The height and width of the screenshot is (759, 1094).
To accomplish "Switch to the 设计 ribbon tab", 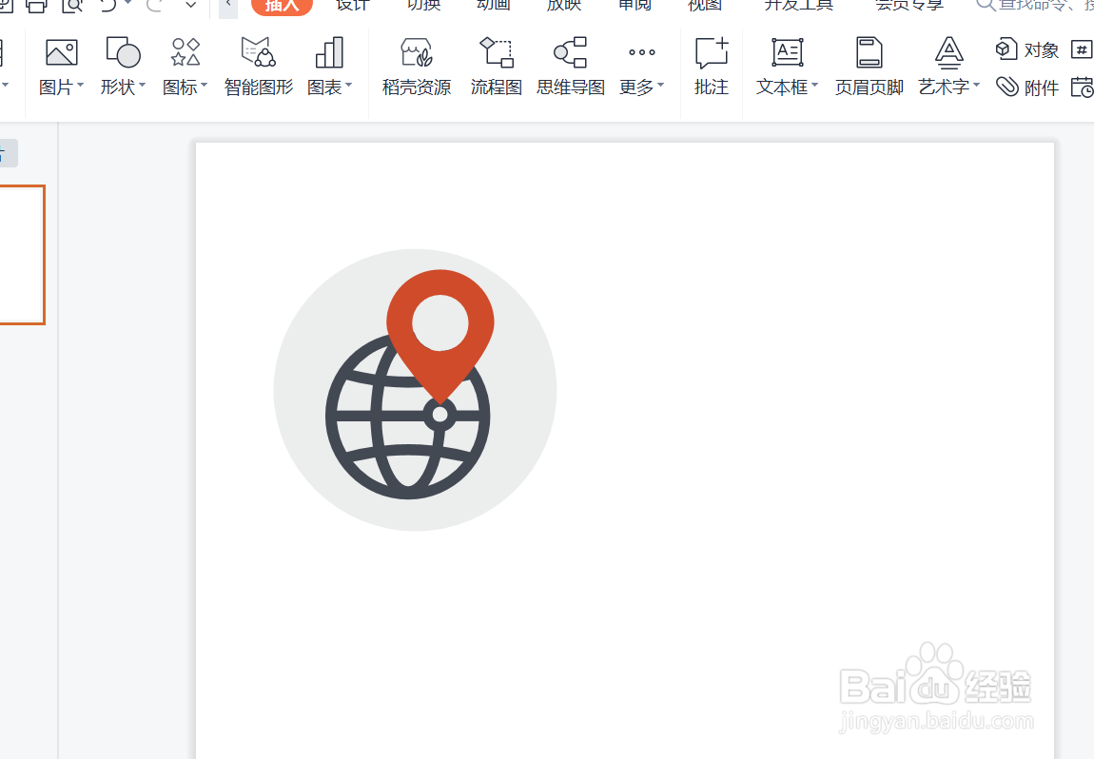I will [351, 6].
